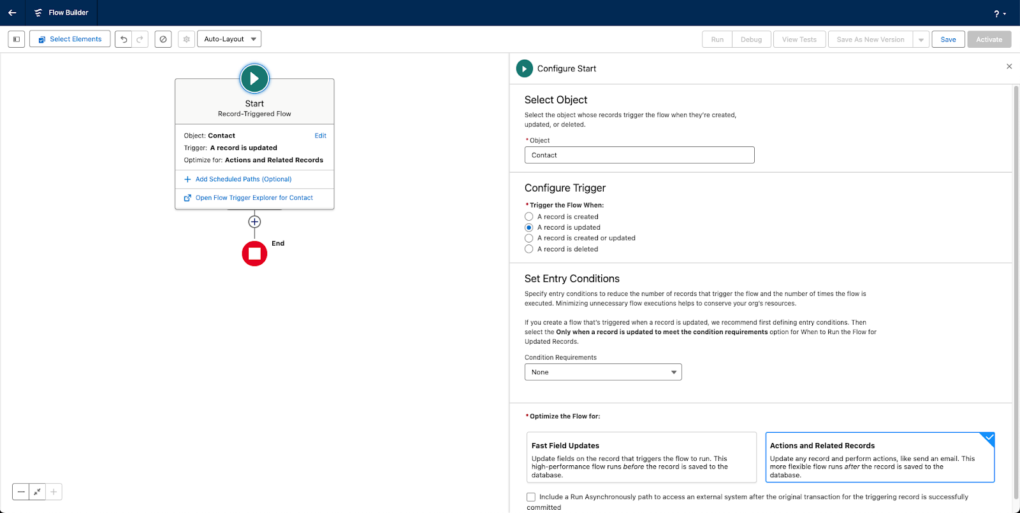
Task: Select 'A record is deleted' radio
Action: click(x=528, y=249)
